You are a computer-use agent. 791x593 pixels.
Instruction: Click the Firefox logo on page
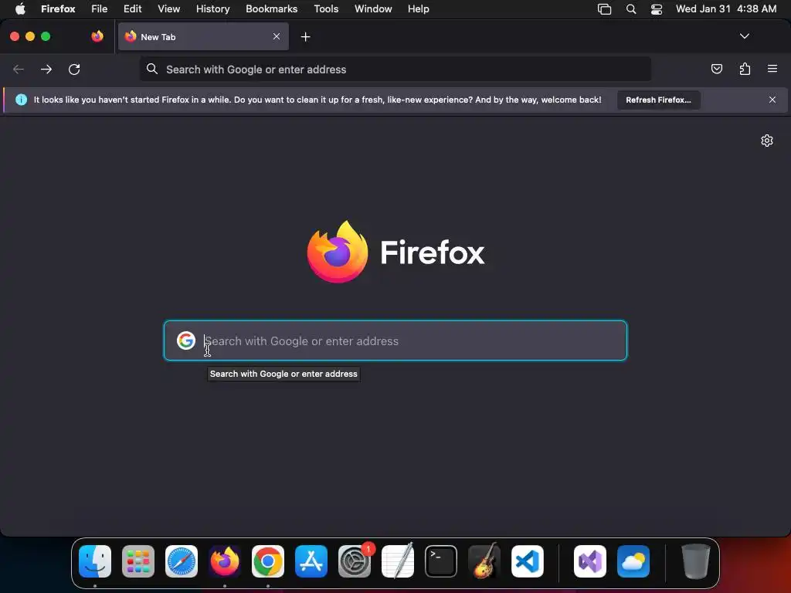coord(338,252)
